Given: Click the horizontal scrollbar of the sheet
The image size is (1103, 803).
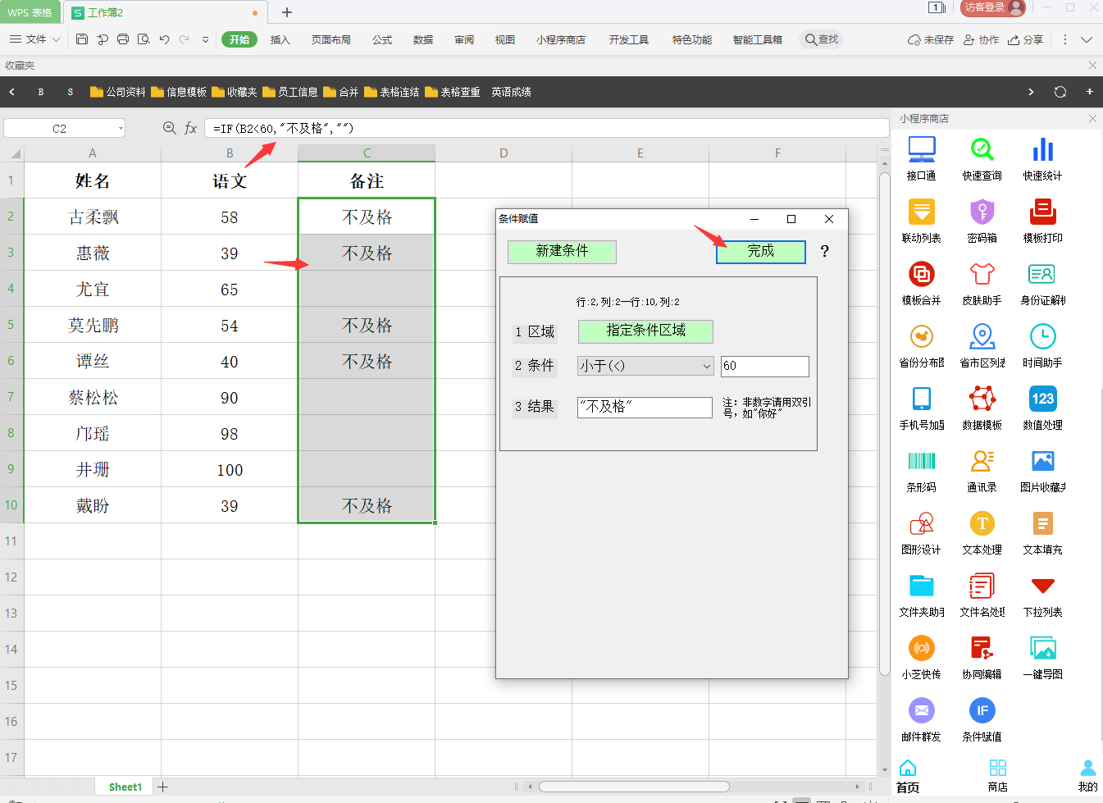Looking at the screenshot, I should 634,787.
